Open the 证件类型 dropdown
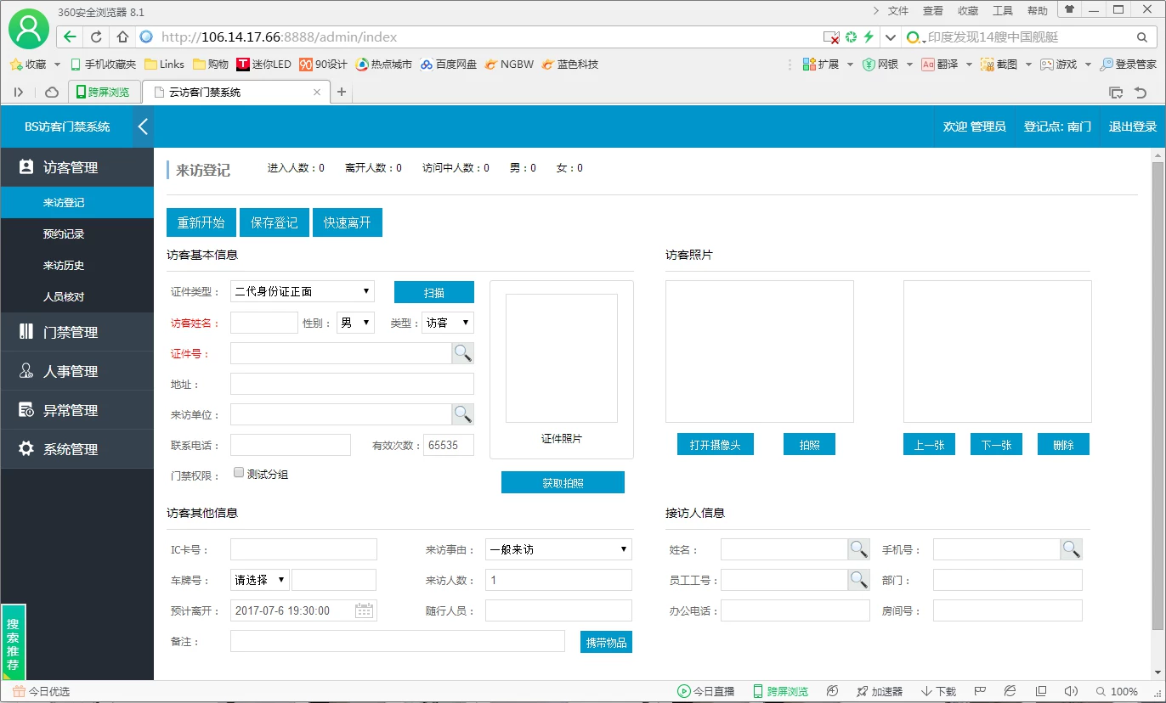Viewport: 1166px width, 703px height. click(303, 291)
